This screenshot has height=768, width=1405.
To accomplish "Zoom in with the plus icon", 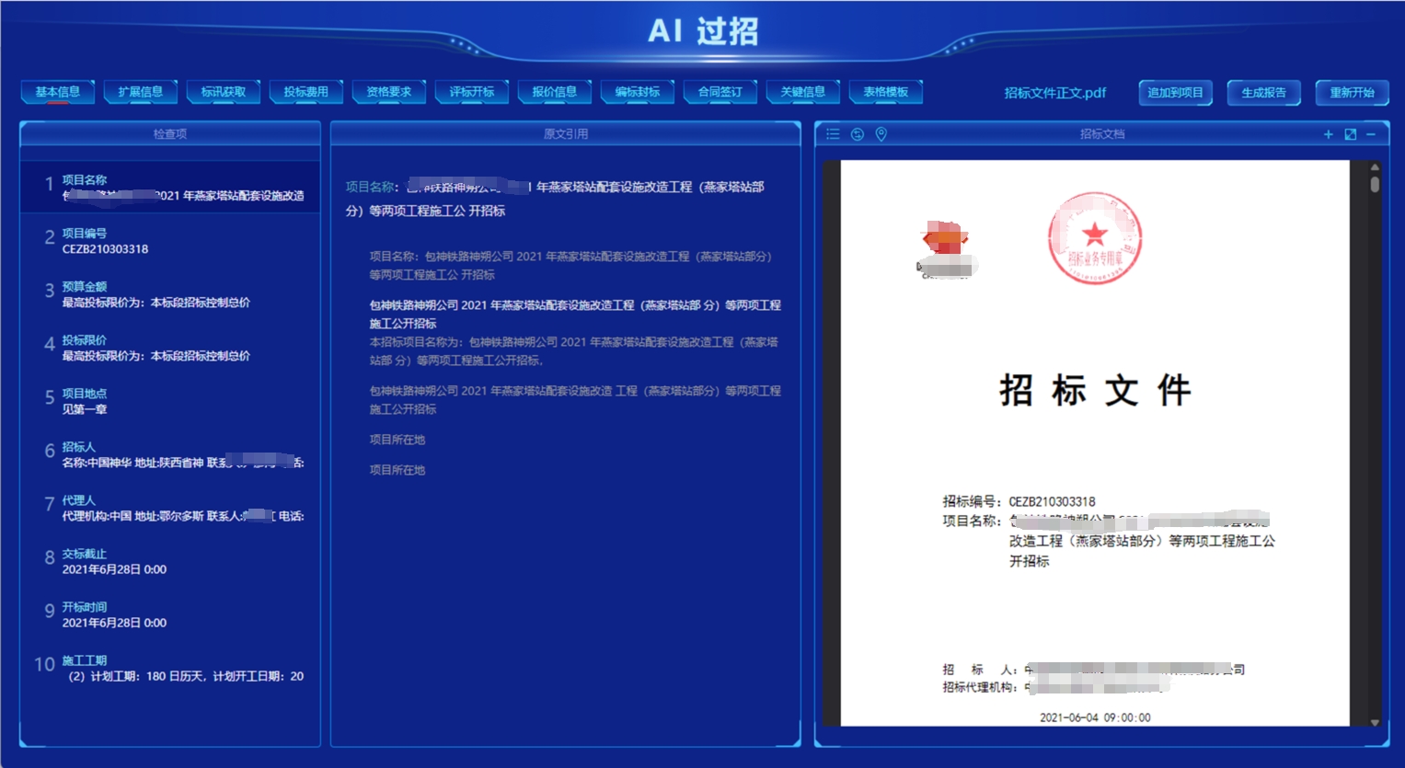I will (x=1328, y=134).
